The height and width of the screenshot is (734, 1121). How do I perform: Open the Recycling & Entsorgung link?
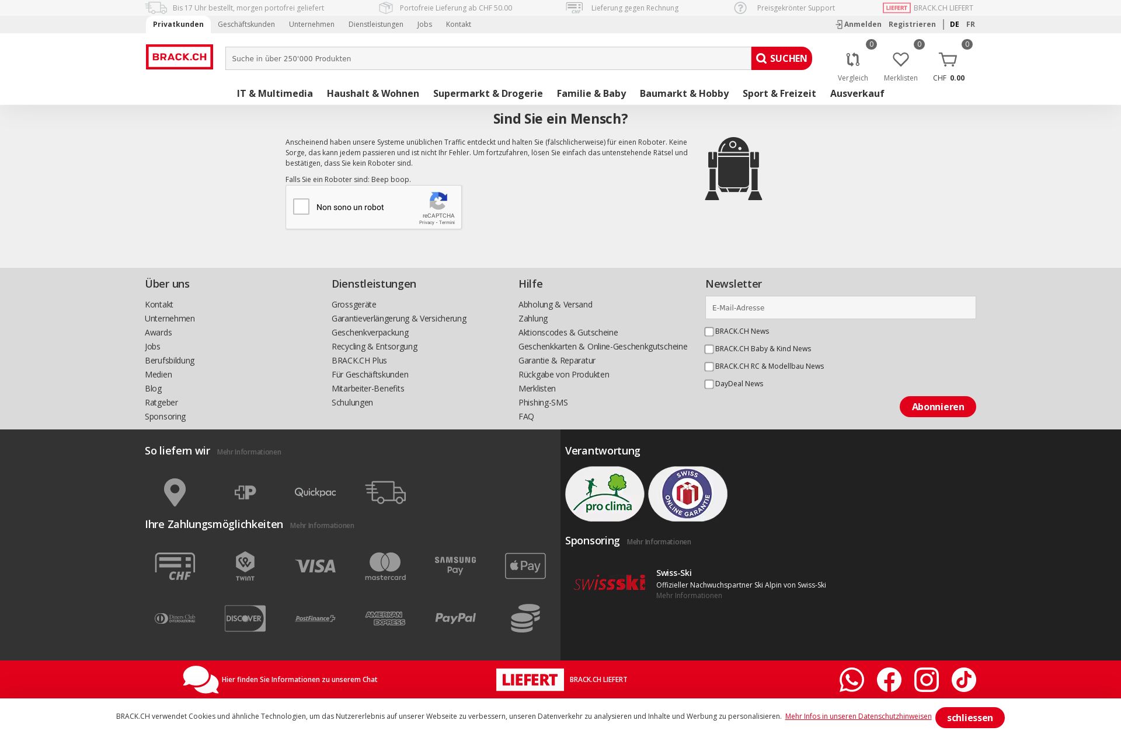pos(375,347)
